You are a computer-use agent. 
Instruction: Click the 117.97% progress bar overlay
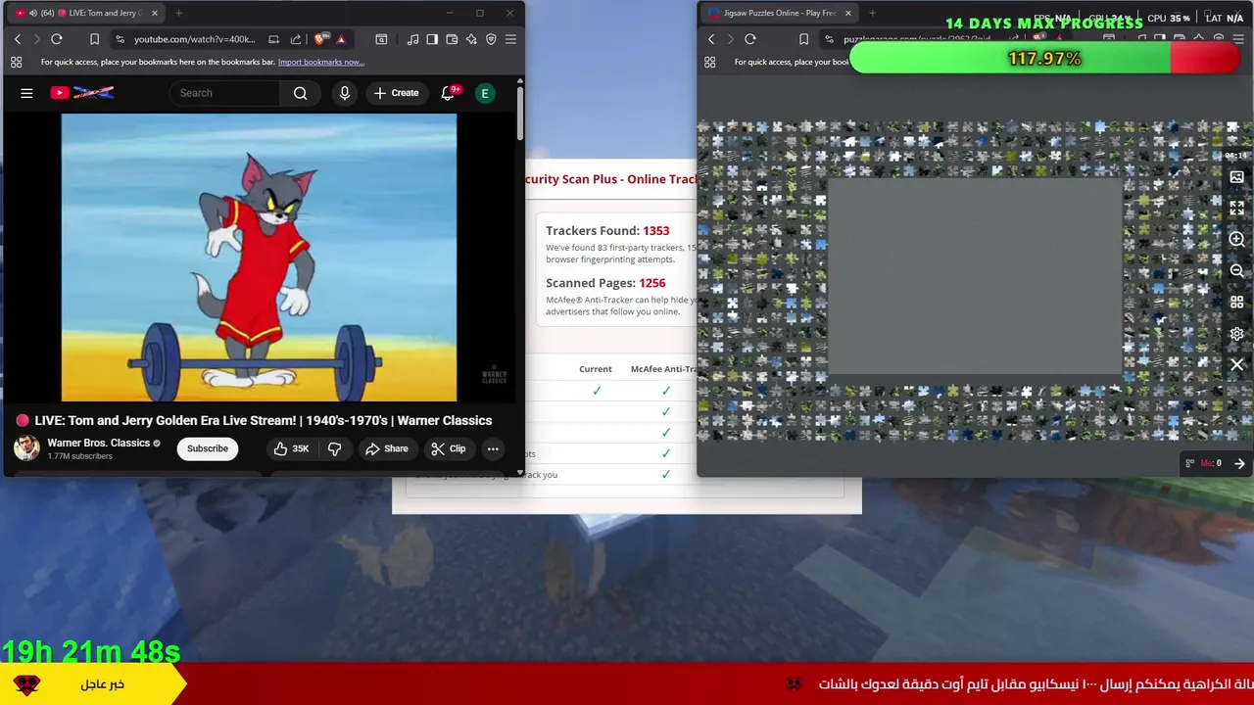pyautogui.click(x=1044, y=59)
